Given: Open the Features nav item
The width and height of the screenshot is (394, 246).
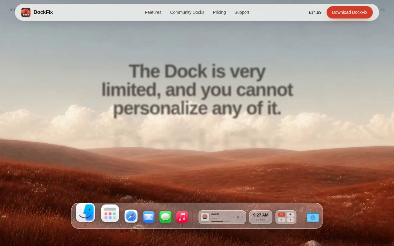Looking at the screenshot, I should point(153,12).
